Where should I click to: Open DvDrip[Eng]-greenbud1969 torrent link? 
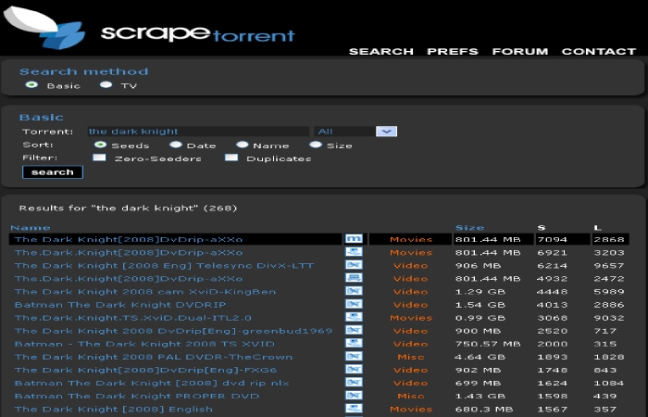pyautogui.click(x=174, y=331)
